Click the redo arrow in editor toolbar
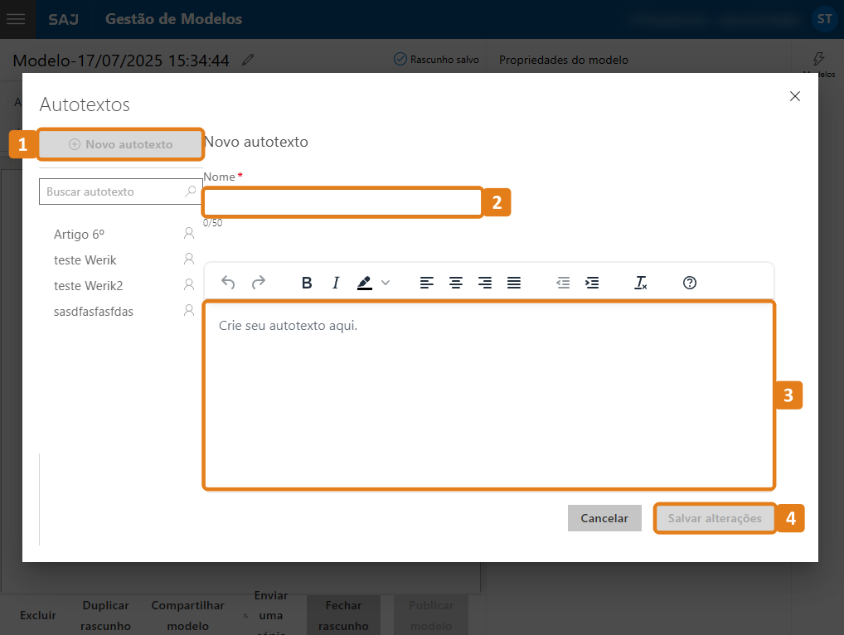 tap(259, 283)
